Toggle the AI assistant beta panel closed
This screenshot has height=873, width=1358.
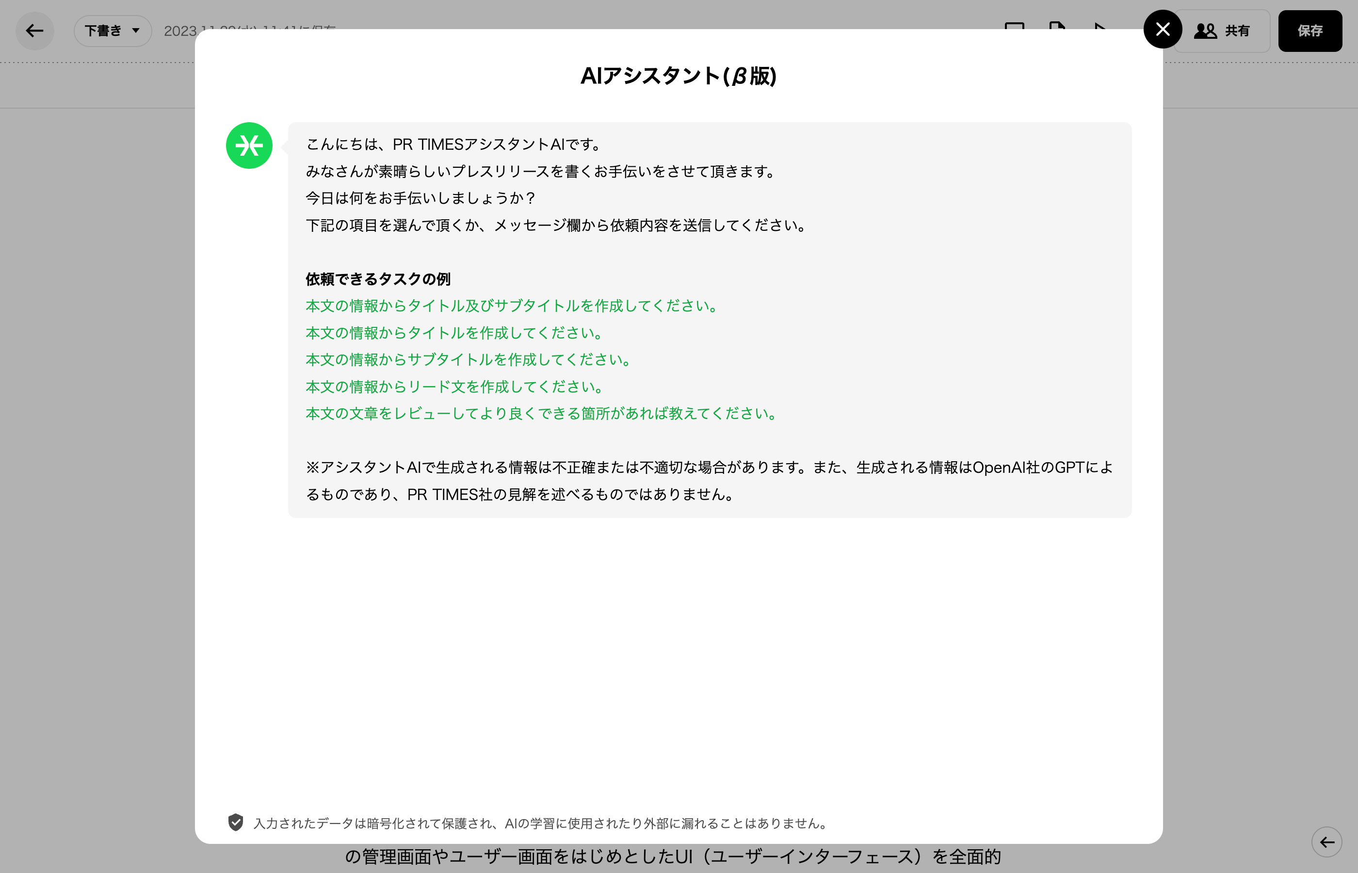pyautogui.click(x=1162, y=29)
